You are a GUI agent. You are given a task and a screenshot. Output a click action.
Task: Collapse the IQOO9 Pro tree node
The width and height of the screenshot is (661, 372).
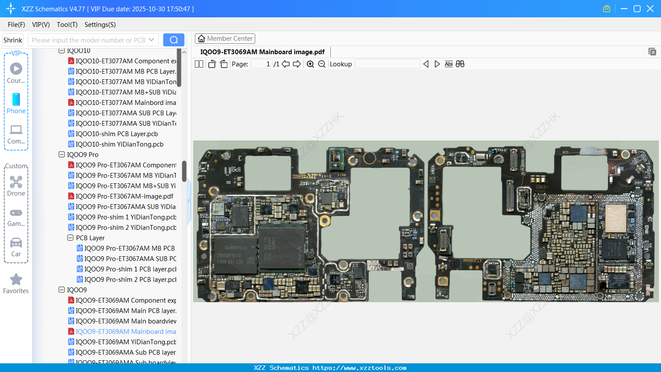[61, 154]
